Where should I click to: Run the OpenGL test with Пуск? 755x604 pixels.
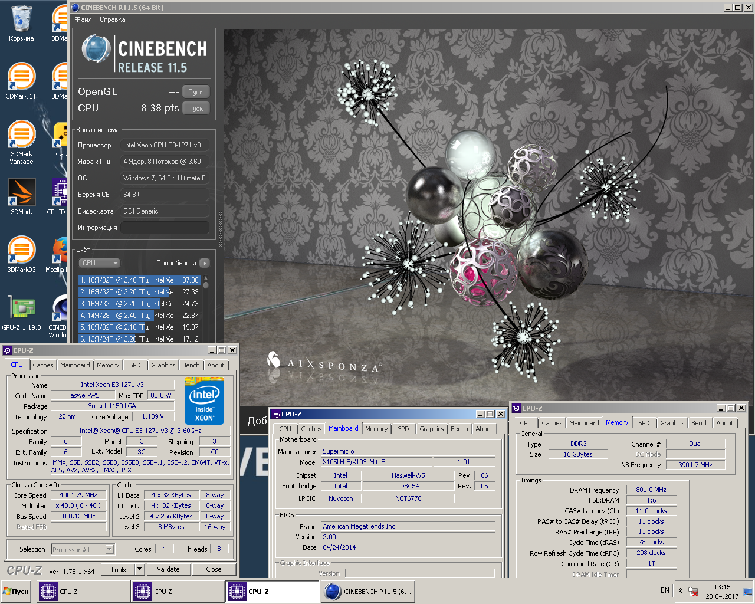[196, 92]
